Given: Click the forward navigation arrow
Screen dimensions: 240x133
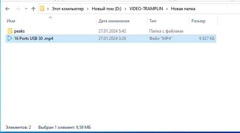Looking at the screenshot, I should point(18,9).
